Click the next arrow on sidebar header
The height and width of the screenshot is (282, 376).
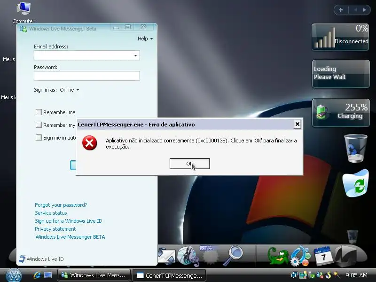tap(365, 10)
